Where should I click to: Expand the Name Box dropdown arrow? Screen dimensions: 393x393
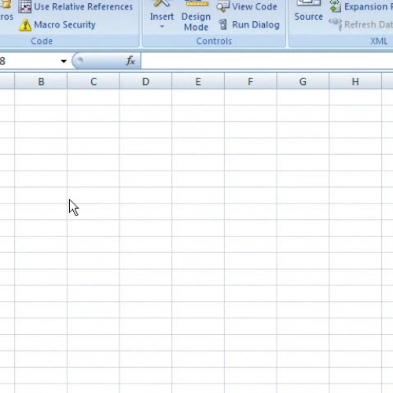pos(64,61)
